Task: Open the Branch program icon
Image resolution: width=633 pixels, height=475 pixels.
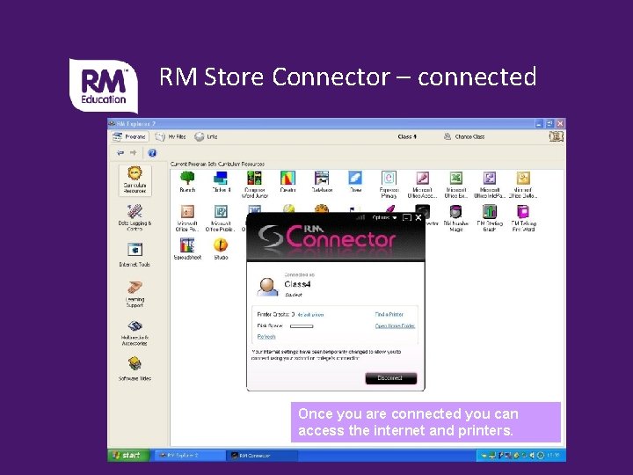Action: click(x=187, y=181)
